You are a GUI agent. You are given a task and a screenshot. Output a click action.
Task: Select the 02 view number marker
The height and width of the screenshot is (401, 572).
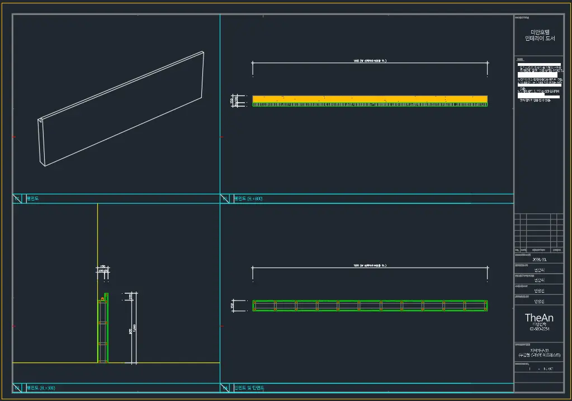[x=225, y=198]
